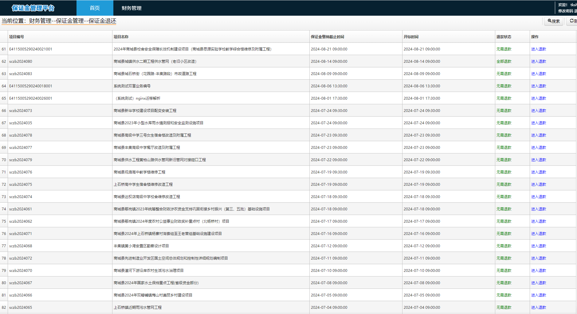Click the breadcrumb 财务管理--保证金管理--保证金退还
Screen dimensions: 577x314
(x=73, y=21)
